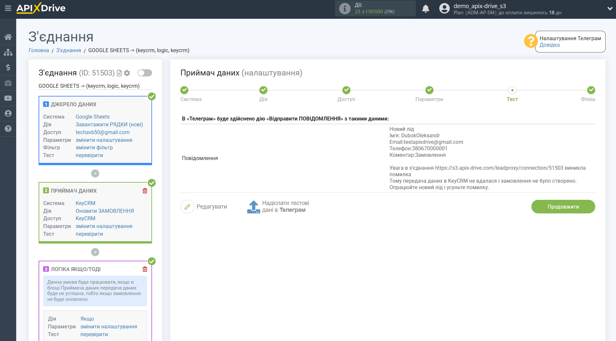Open KeyCRM system link in Приймач даних
This screenshot has width=616, height=341.
pos(86,203)
